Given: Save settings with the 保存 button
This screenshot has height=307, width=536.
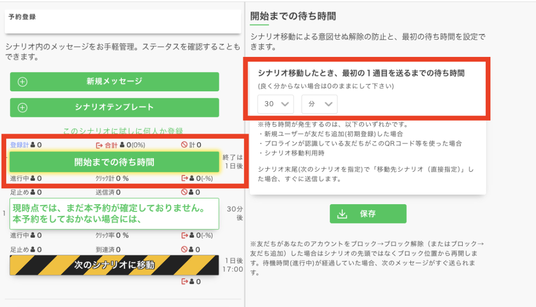Looking at the screenshot, I should click(x=367, y=214).
